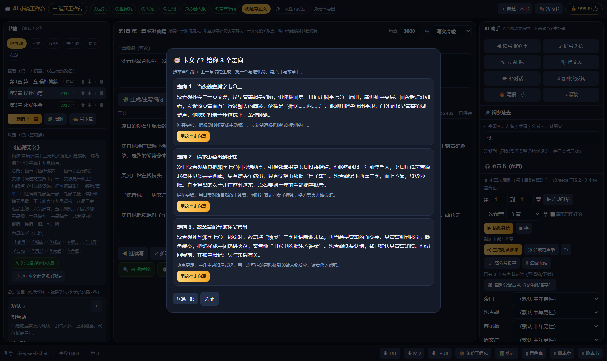Switch to 世界观 tab in left panel
607x361 pixels.
[x=17, y=44]
